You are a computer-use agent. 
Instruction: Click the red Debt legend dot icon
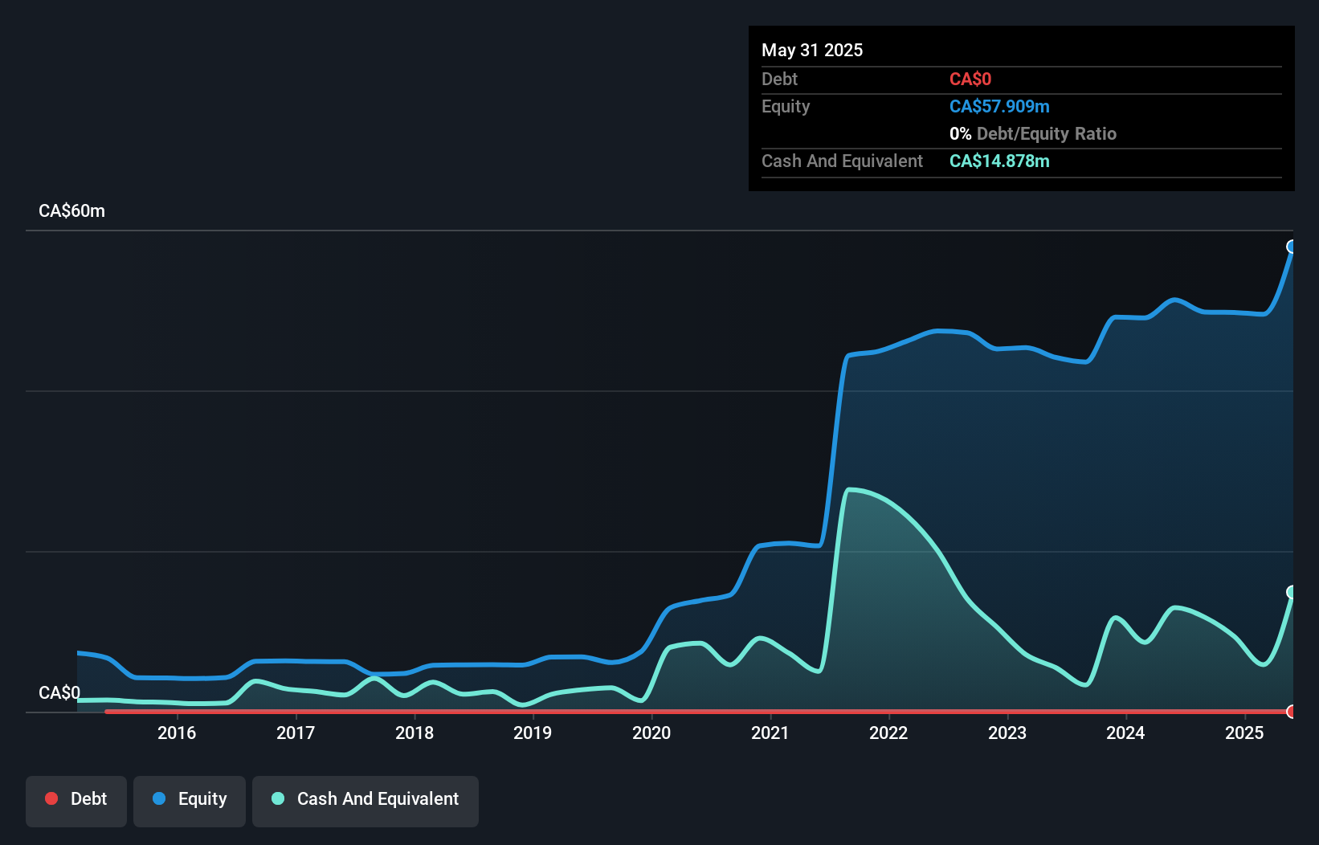coord(51,798)
